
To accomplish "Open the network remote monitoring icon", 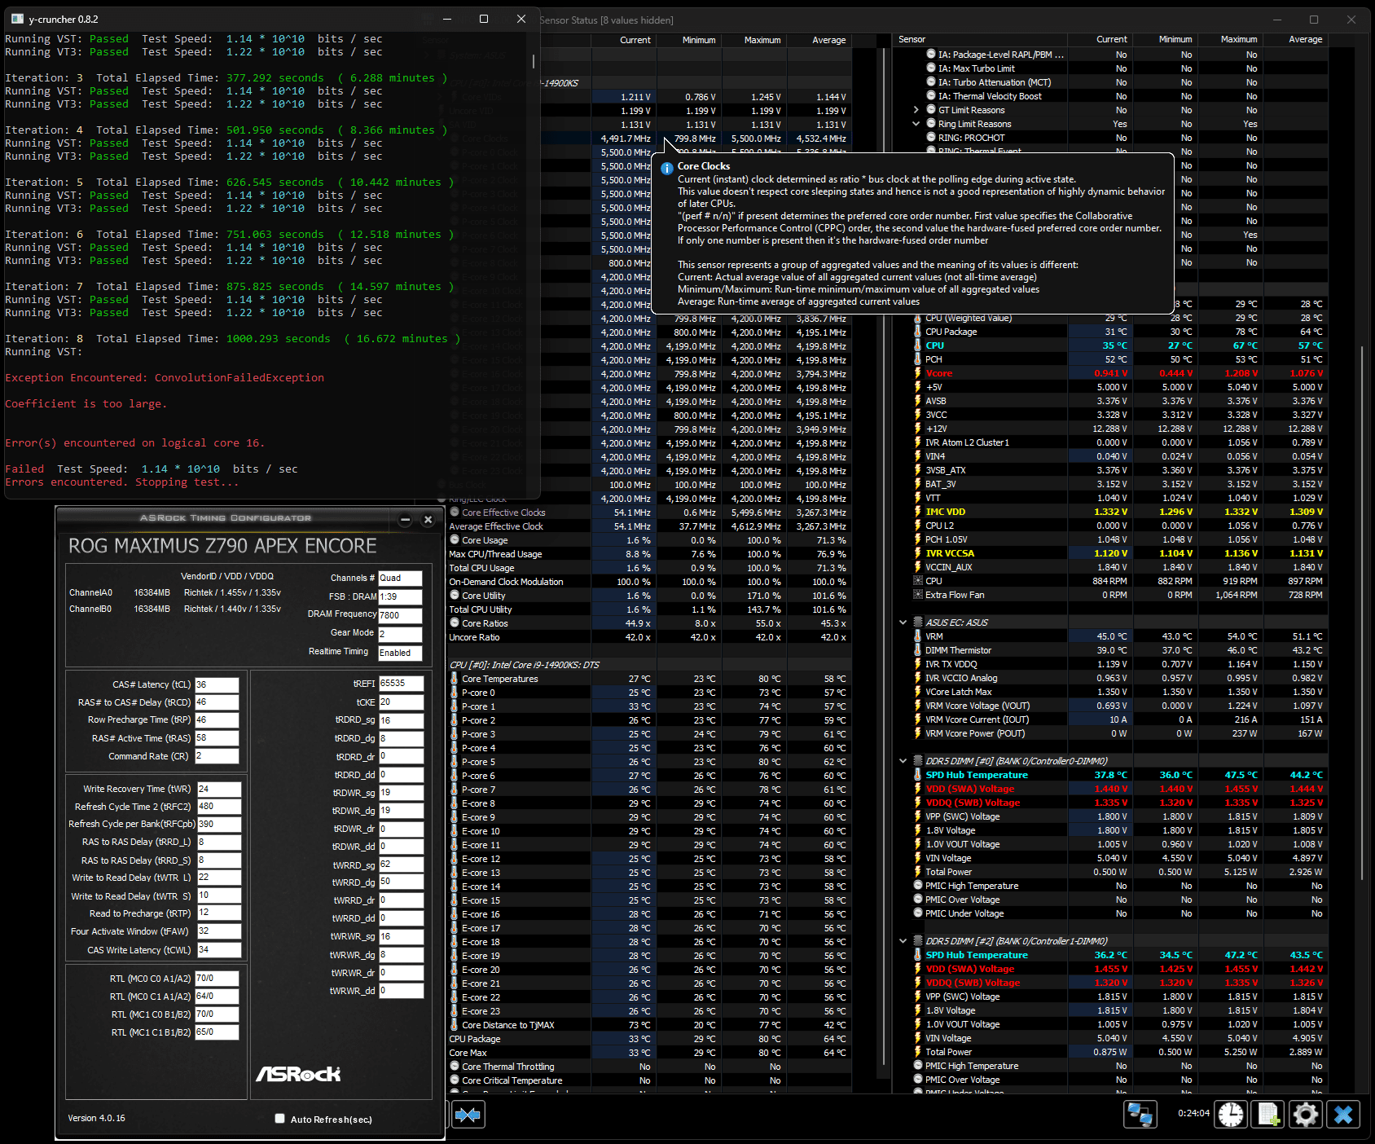I will [x=1140, y=1114].
